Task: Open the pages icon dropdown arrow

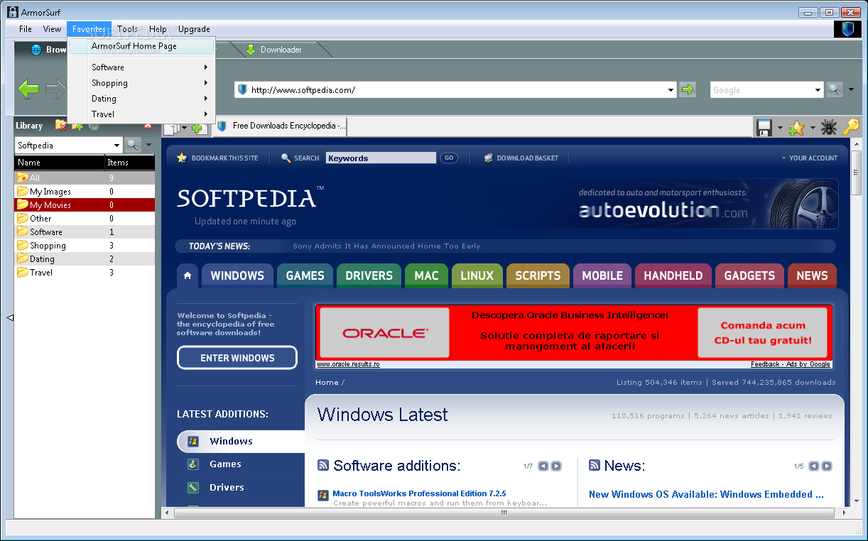Action: [184, 129]
